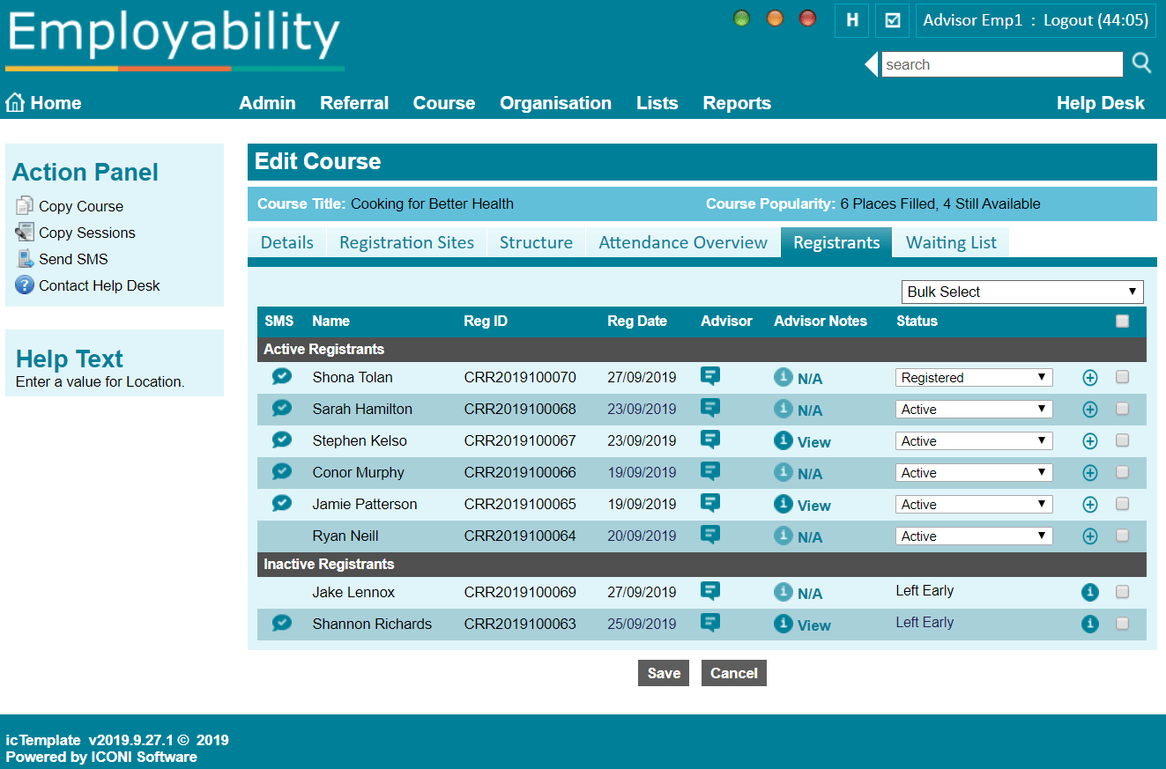Open the advisor chat icon for Stephen Kelso
1166x769 pixels.
tap(710, 440)
